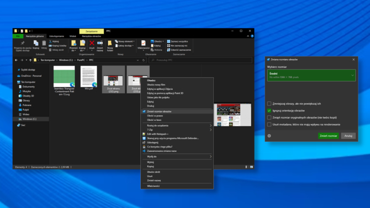370x208 pixels.
Task: Choose Obróć w prawo from the context menu
Action: pyautogui.click(x=177, y=115)
